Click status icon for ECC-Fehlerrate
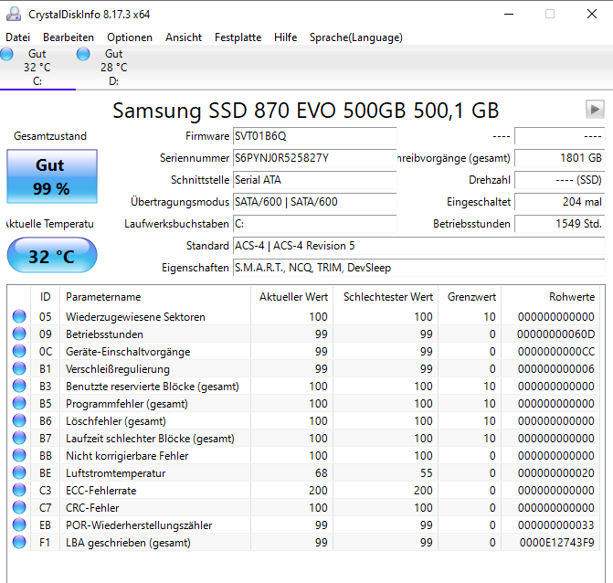Screen dimensions: 613x583 [x=19, y=490]
